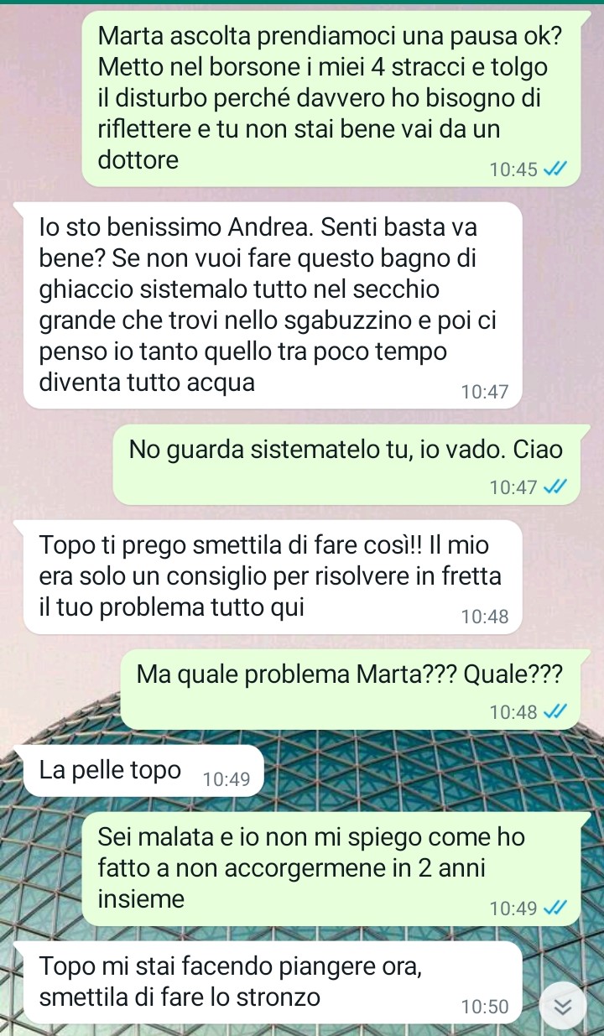
Task: Tap the 10:50 timestamp on last message
Action: (485, 1005)
